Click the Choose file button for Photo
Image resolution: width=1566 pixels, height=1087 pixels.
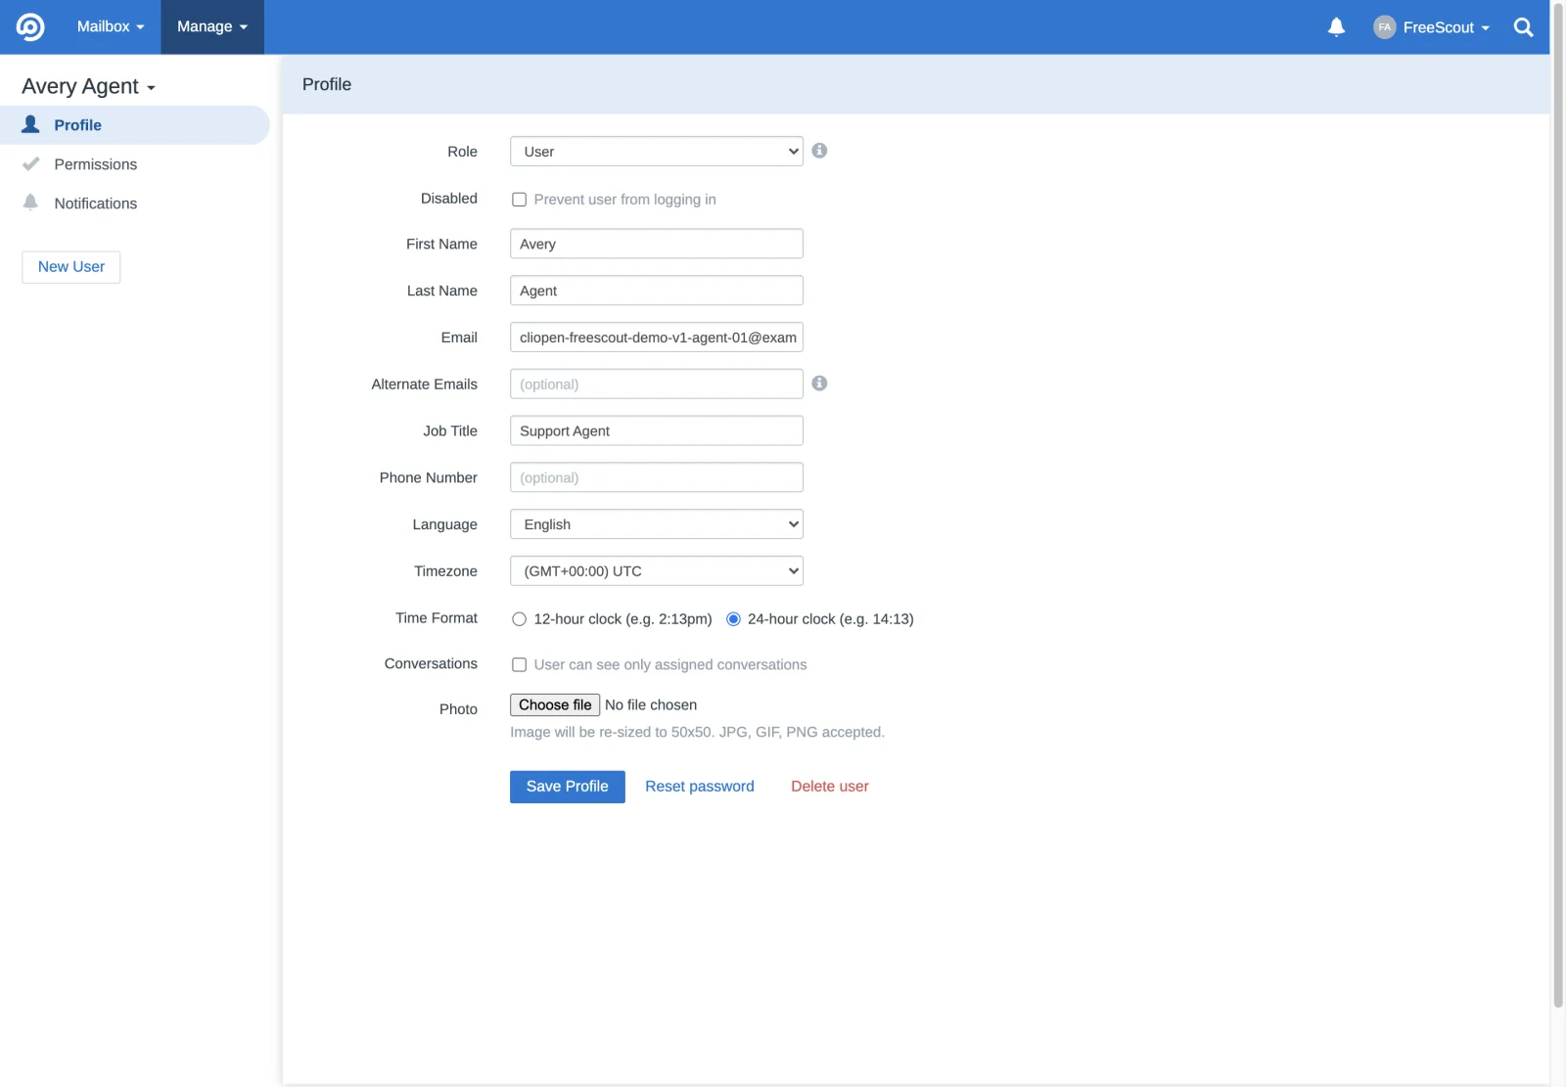click(x=555, y=705)
